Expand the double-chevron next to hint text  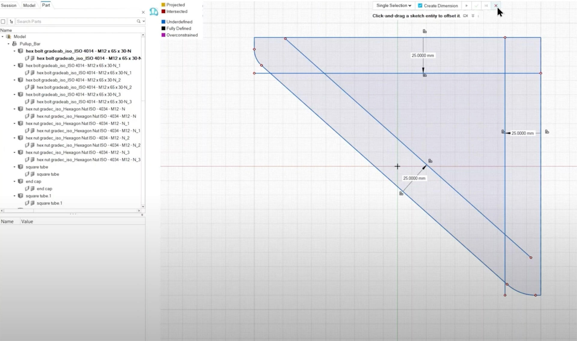[473, 16]
